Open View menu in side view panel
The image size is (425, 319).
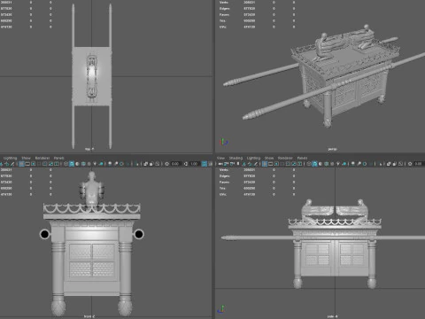(x=220, y=158)
